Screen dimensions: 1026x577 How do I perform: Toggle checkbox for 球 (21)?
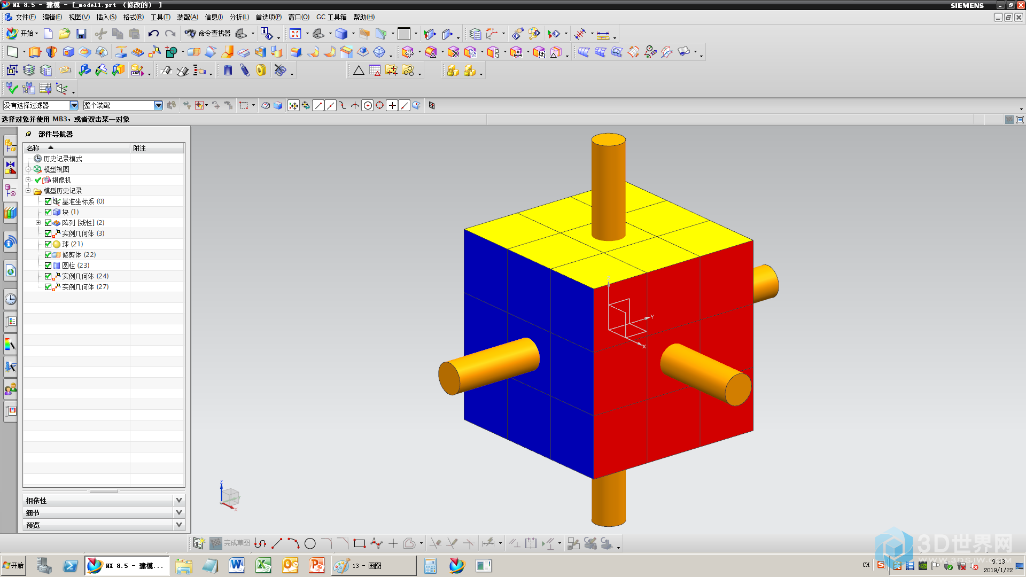point(48,244)
